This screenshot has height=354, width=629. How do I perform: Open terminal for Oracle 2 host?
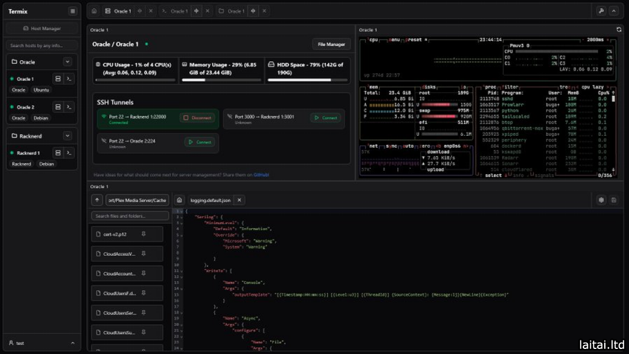[69, 107]
